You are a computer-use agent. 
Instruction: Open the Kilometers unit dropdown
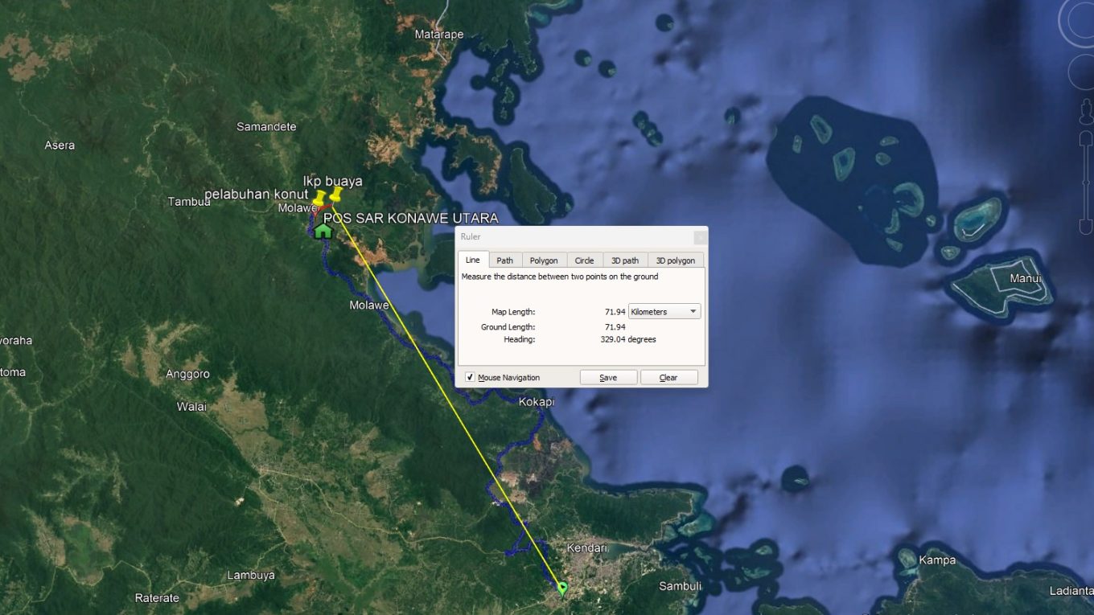point(664,312)
